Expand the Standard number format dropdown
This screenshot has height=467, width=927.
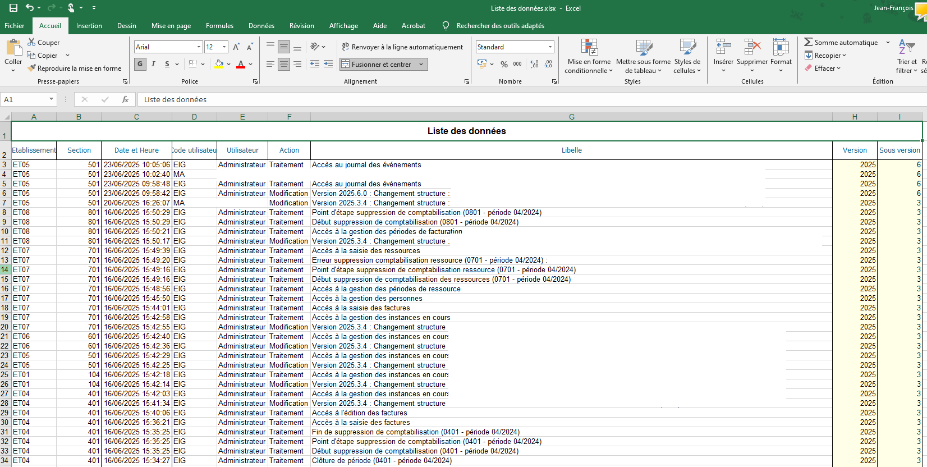[x=550, y=47]
